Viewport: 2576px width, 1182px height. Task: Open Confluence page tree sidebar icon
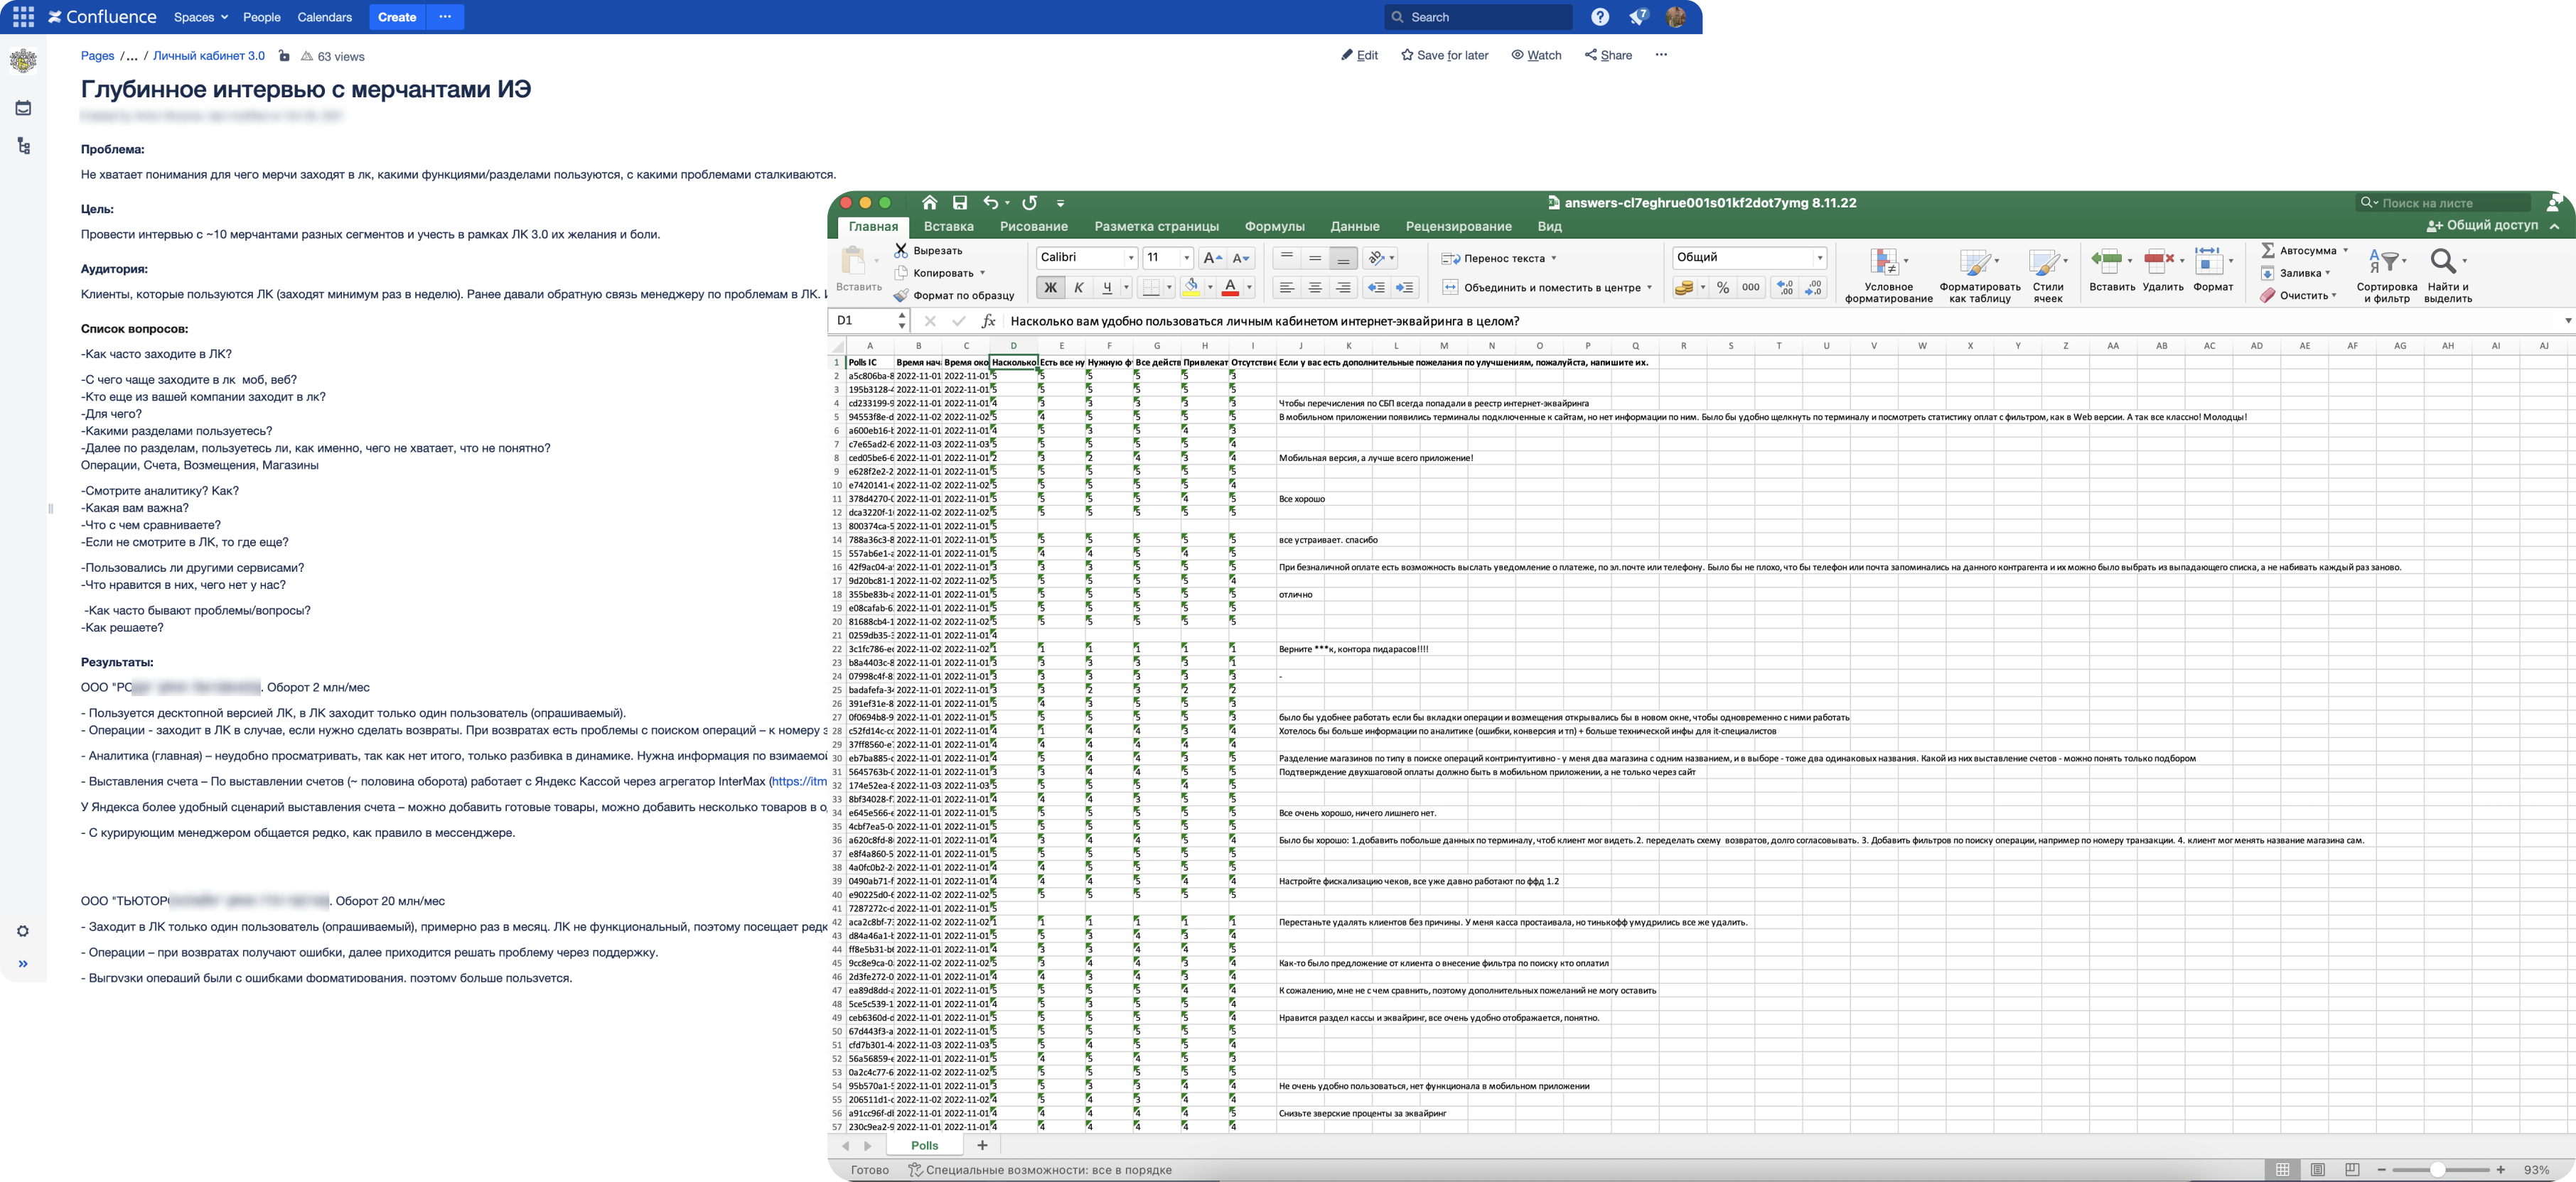coord(23,146)
